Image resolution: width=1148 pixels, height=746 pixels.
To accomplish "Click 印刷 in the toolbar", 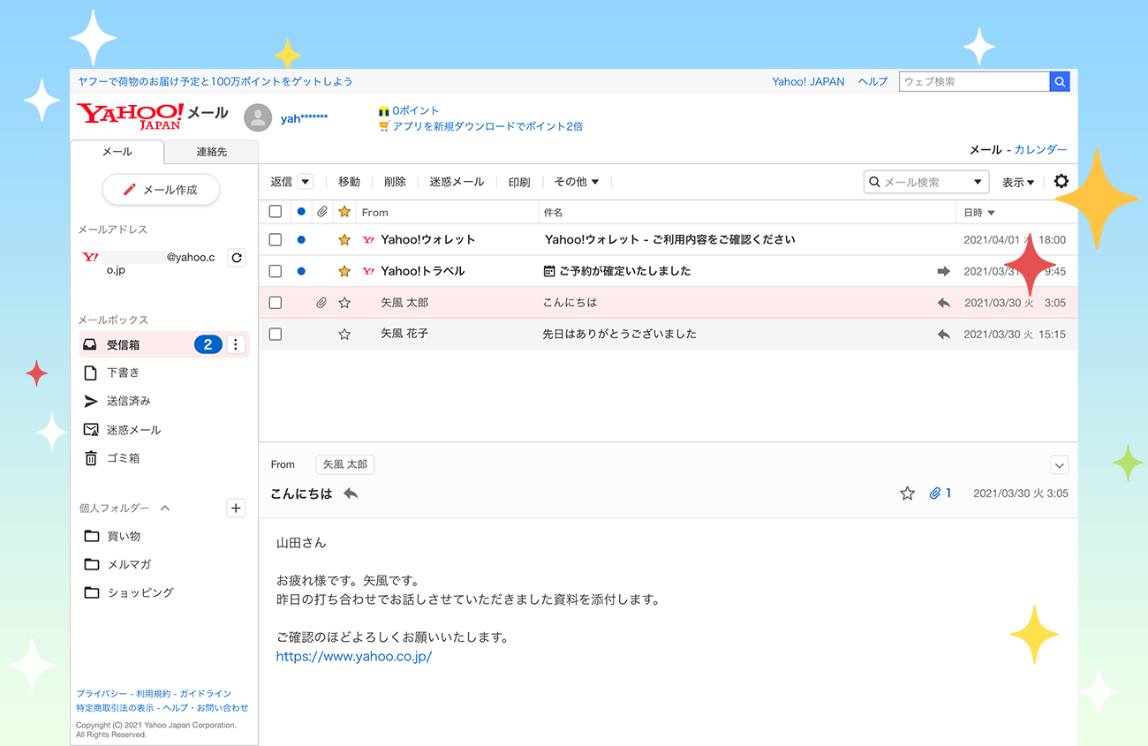I will click(x=519, y=182).
